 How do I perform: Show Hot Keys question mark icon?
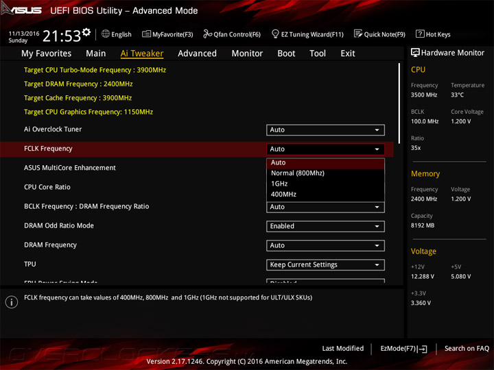pos(420,34)
